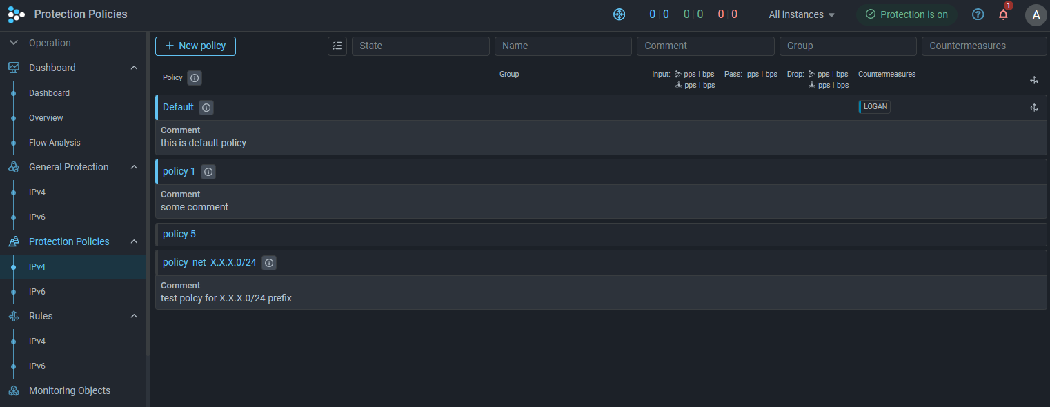Click the network status icon in header

(619, 14)
